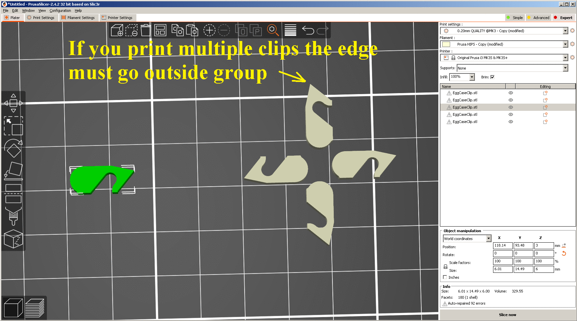Click the Arrange objects icon
This screenshot has height=321, width=577.
(x=160, y=30)
